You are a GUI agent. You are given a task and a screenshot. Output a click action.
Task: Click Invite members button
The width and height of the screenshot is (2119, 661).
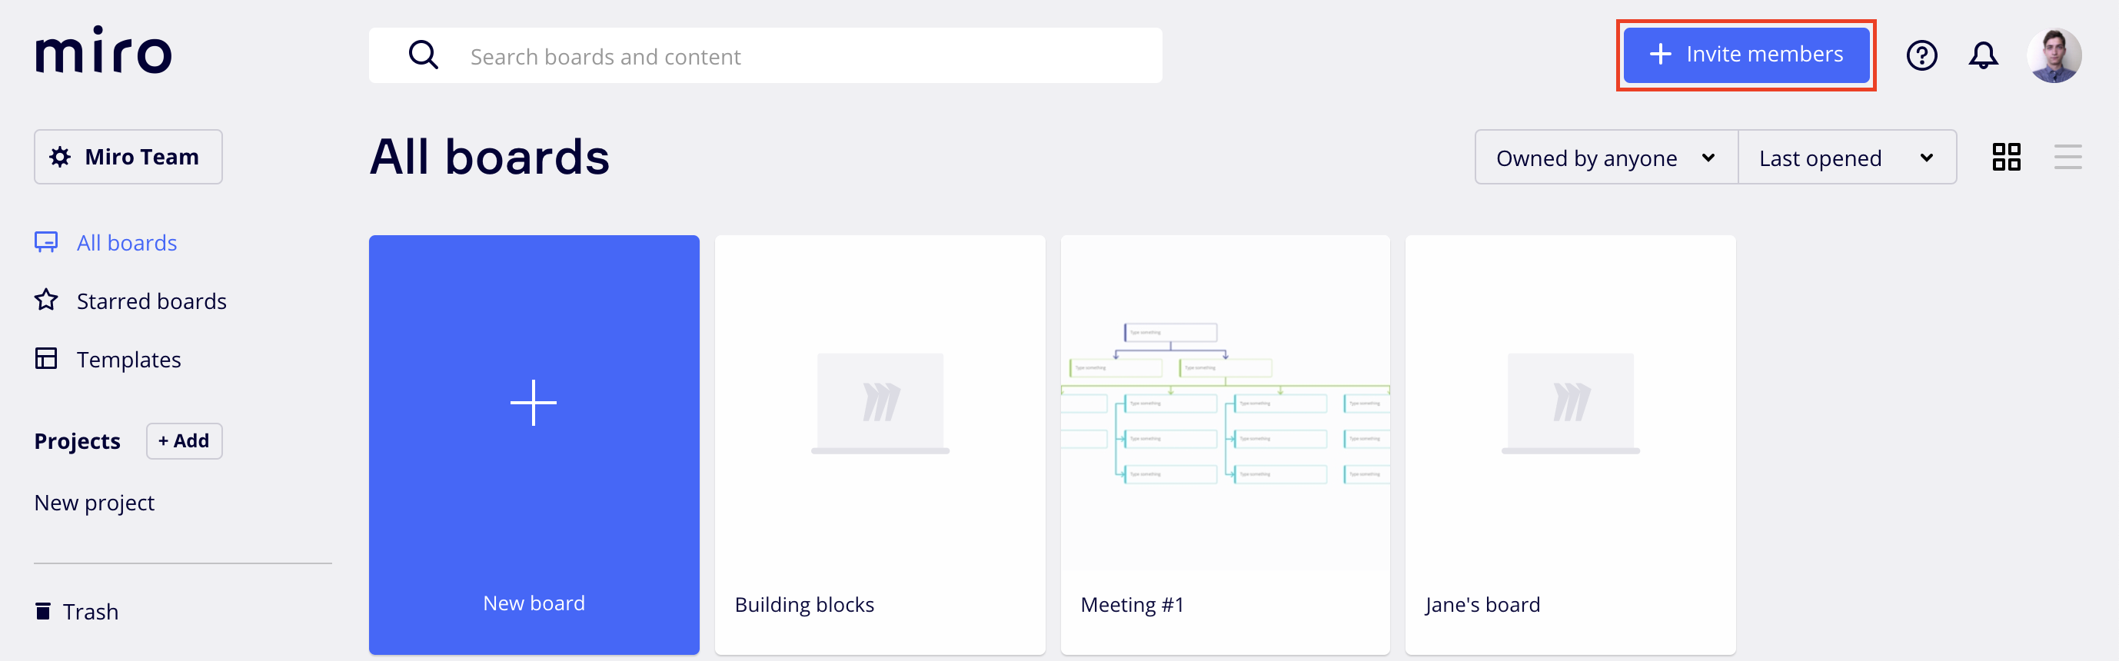1745,55
